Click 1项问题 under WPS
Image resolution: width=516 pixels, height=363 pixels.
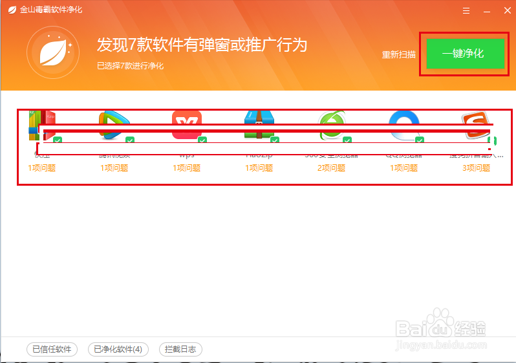coord(187,168)
